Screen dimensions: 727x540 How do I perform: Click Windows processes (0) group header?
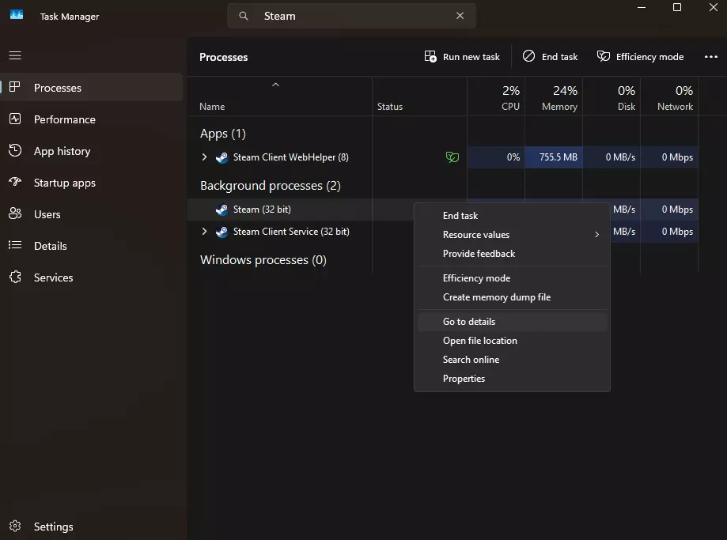[x=263, y=259]
